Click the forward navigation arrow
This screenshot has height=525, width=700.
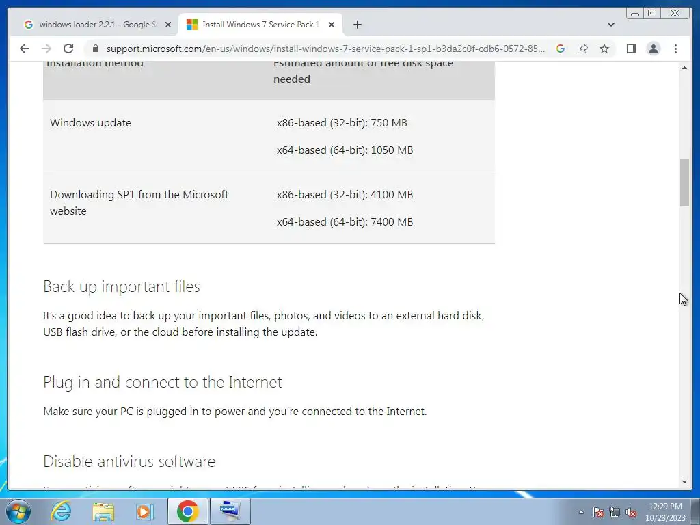(x=46, y=49)
